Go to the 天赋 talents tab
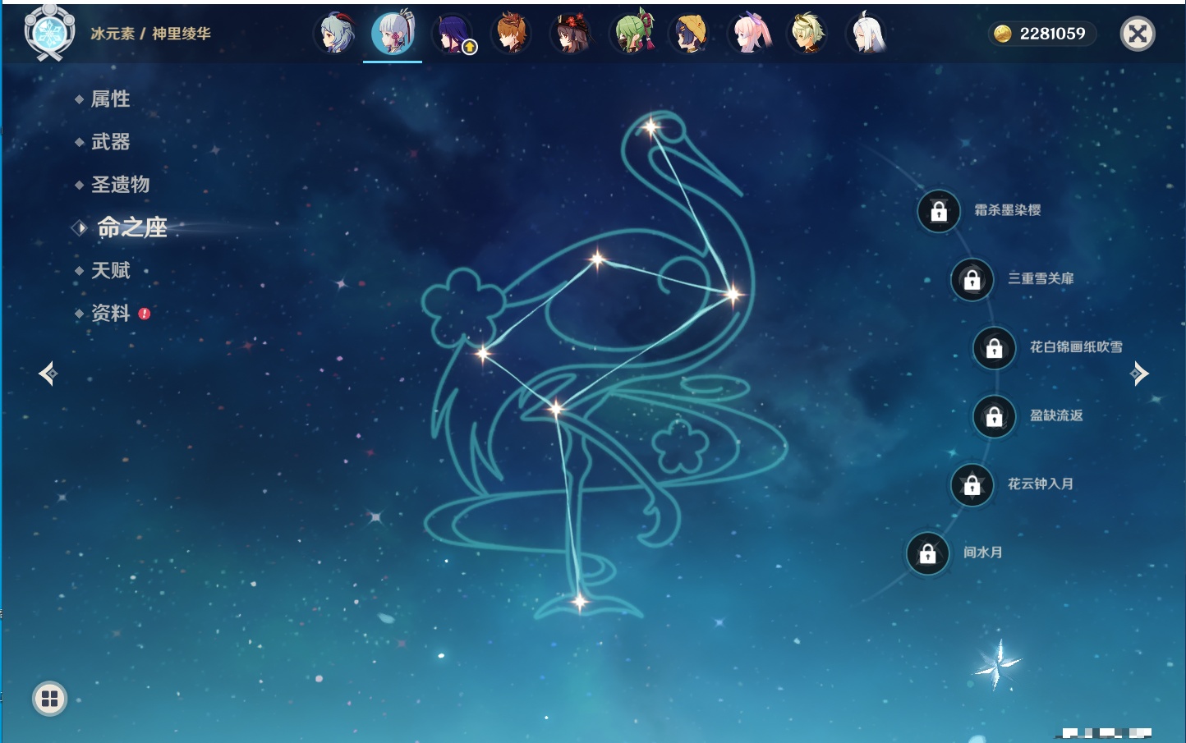This screenshot has height=743, width=1186. [110, 270]
